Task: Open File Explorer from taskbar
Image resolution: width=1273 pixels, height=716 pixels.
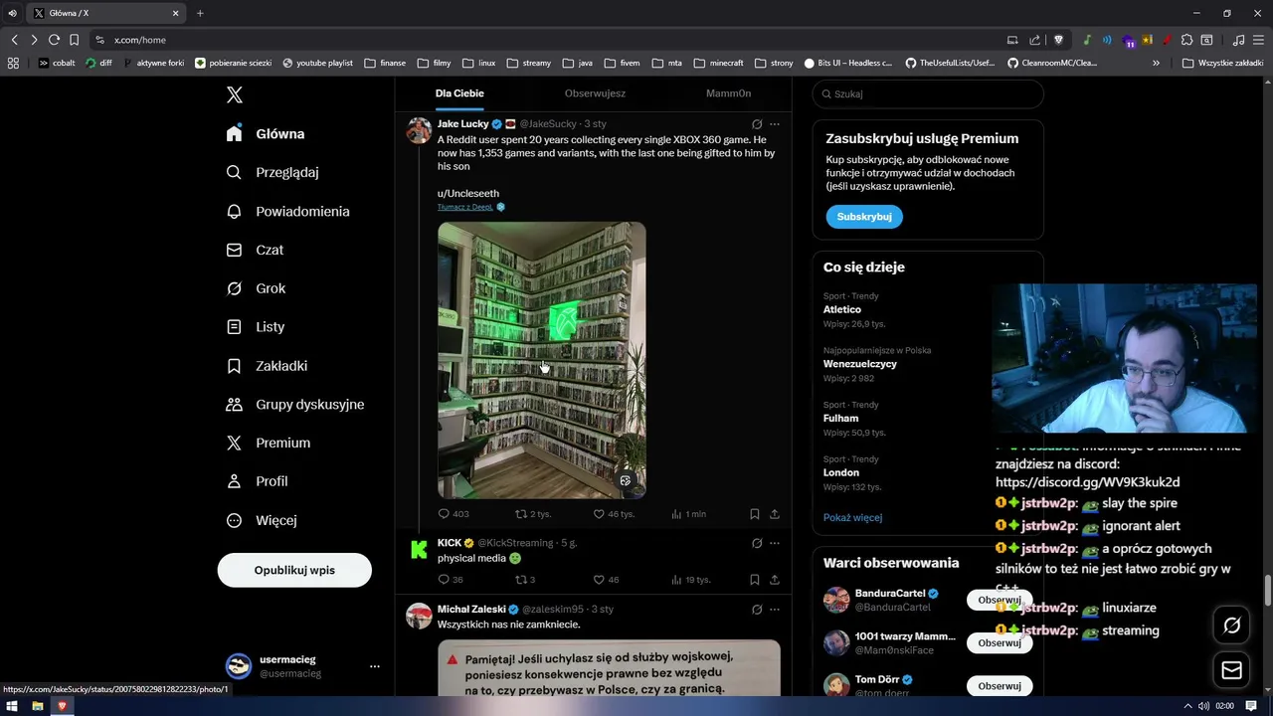Action: point(37,706)
